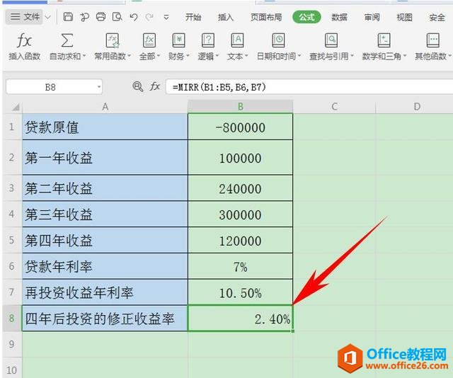Image resolution: width=453 pixels, height=378 pixels.
Task: Click the Undo arrow icon
Action: [134, 17]
